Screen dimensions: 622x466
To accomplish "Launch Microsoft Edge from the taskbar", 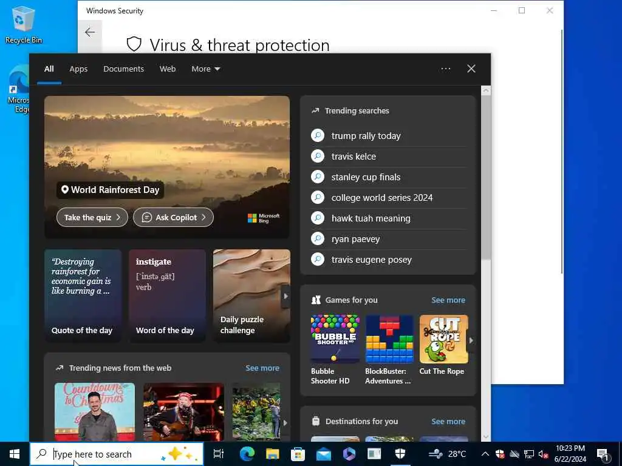I will tap(247, 454).
